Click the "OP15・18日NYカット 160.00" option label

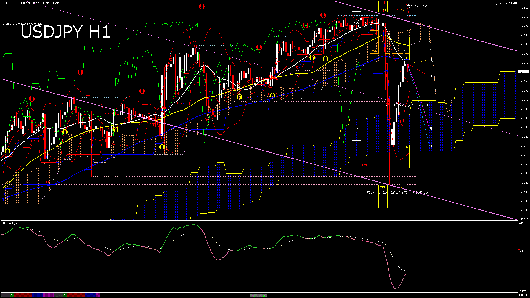(403, 105)
